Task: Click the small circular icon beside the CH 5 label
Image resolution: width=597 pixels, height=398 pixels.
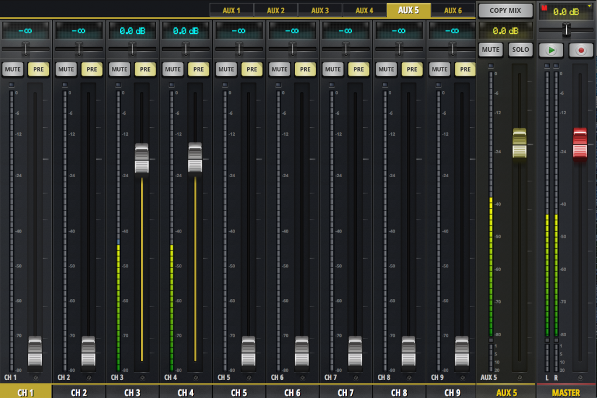Action: 249,378
